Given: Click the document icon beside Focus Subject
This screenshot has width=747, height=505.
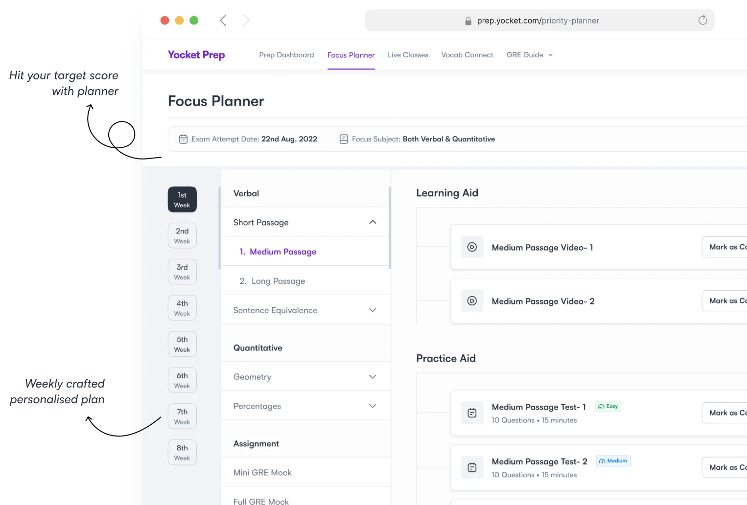Looking at the screenshot, I should pos(344,139).
